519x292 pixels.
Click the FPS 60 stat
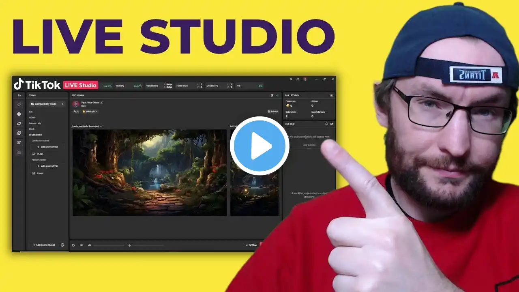(249, 86)
